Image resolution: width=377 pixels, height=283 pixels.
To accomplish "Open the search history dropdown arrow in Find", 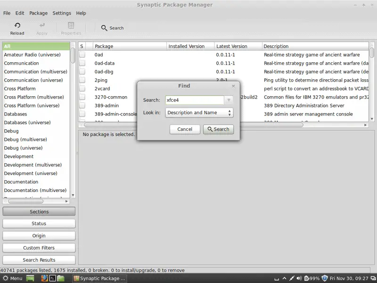I will point(229,100).
